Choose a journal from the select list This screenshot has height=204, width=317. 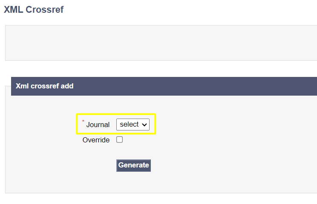[x=133, y=125]
